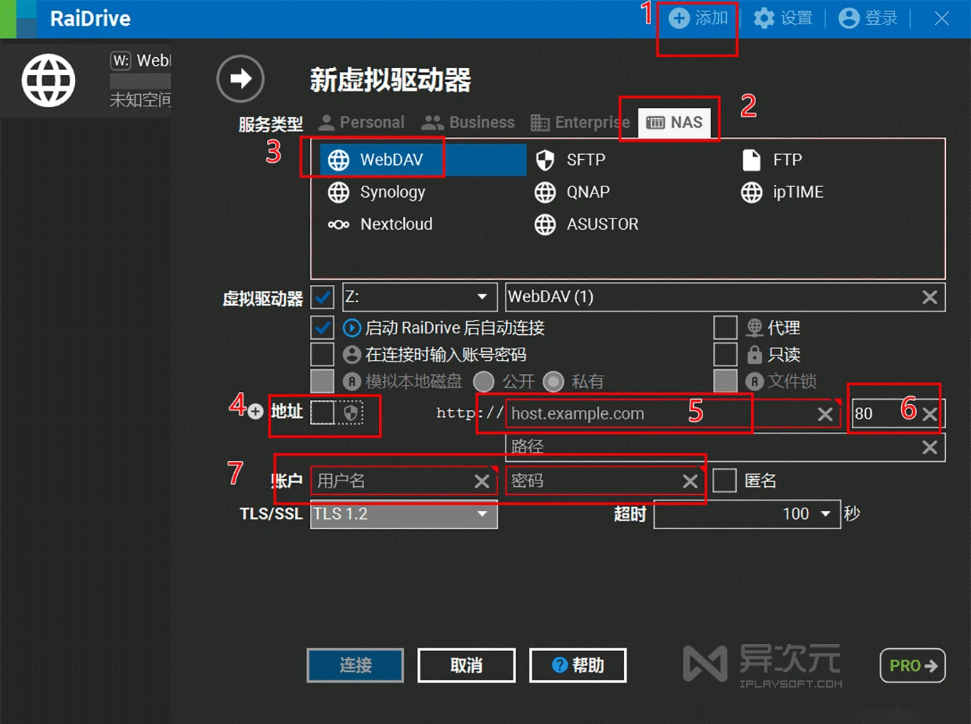
Task: Click the W: drive badge in sidebar
Action: pyautogui.click(x=121, y=61)
